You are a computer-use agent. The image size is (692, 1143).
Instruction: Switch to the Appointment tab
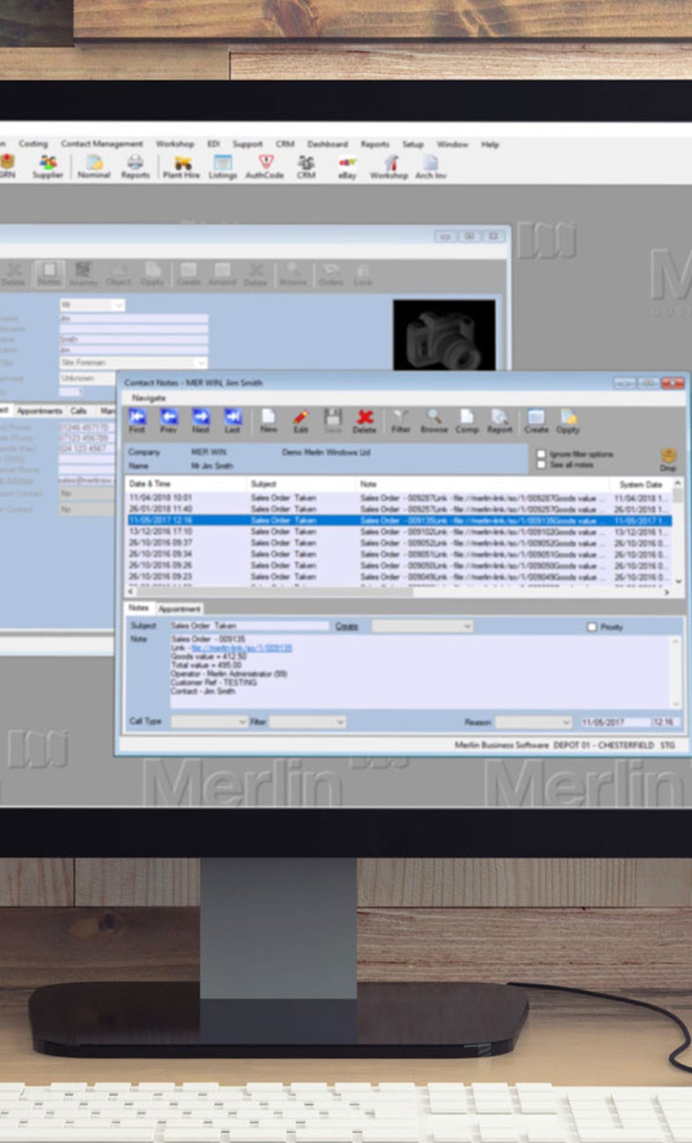click(179, 609)
